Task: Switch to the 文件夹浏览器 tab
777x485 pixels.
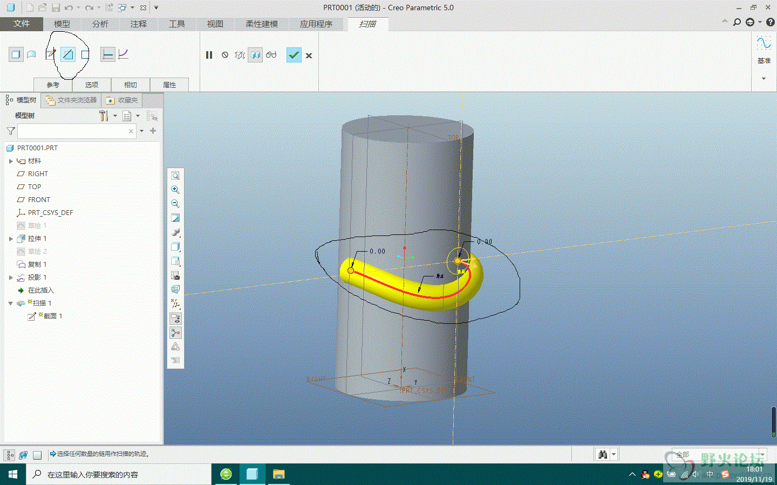Action: point(71,100)
